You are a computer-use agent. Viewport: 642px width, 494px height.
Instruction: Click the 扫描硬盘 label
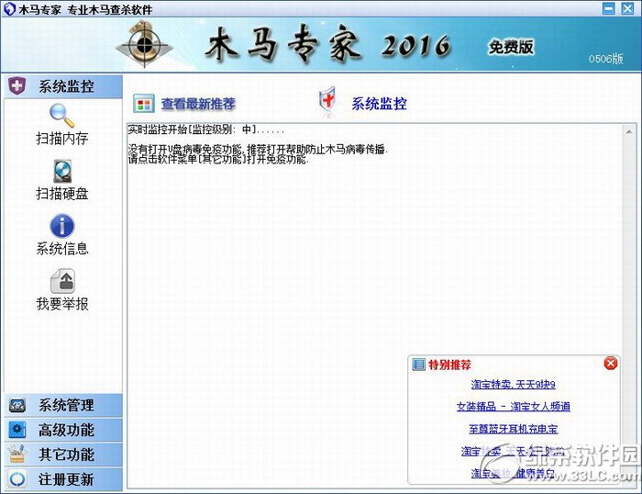pos(62,194)
